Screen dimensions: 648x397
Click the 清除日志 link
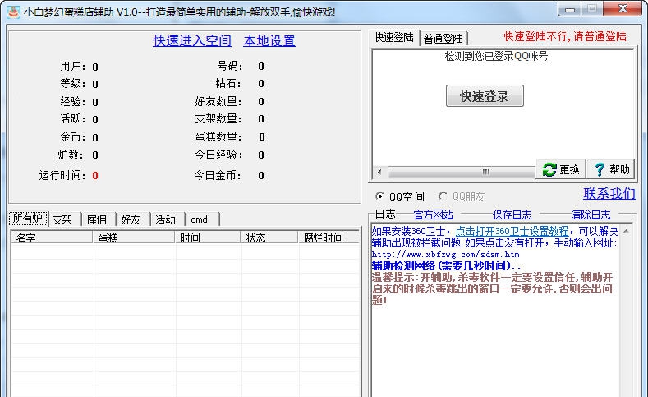pos(591,215)
